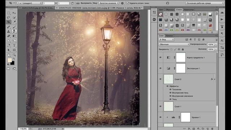Apply the No Style swatch
Viewport: 231px width, 130px height.
point(160,14)
